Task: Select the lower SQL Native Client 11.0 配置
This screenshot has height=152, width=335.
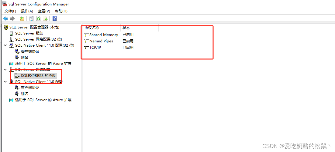Action: coord(39,81)
